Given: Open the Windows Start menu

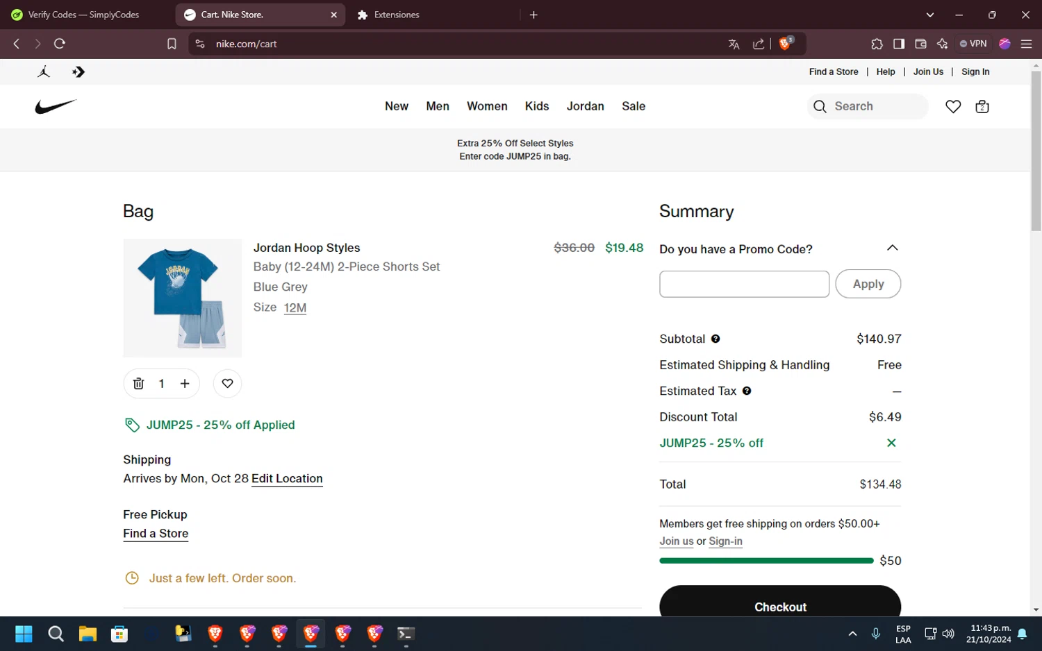Looking at the screenshot, I should (24, 634).
